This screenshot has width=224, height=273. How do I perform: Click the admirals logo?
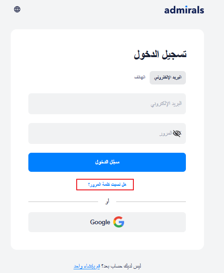point(184,10)
